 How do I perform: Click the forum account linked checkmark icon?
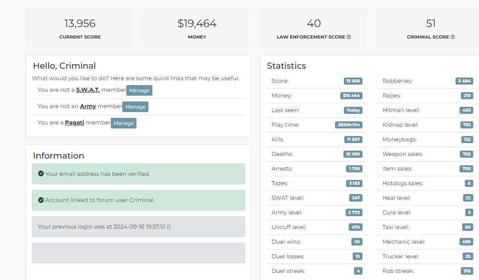41,200
